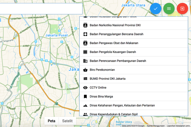This screenshot has width=191, height=127.
Task: Click transit station icon near Jl. KH. Hasyim Ashari
Action: (59, 19)
